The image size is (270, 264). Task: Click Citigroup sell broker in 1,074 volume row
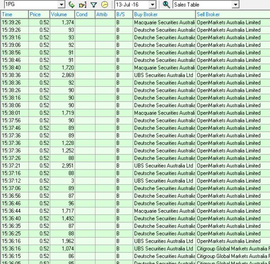233,249
